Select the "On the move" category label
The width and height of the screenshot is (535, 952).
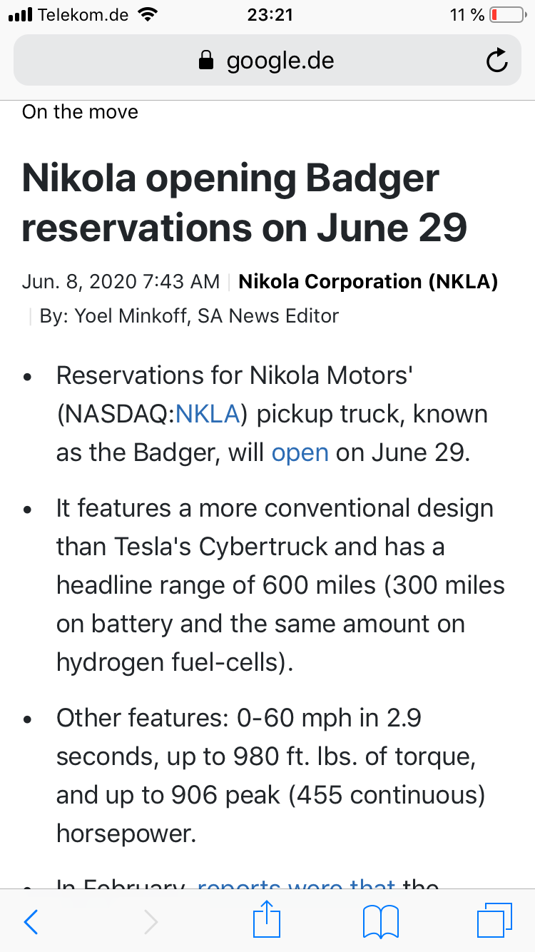[80, 112]
